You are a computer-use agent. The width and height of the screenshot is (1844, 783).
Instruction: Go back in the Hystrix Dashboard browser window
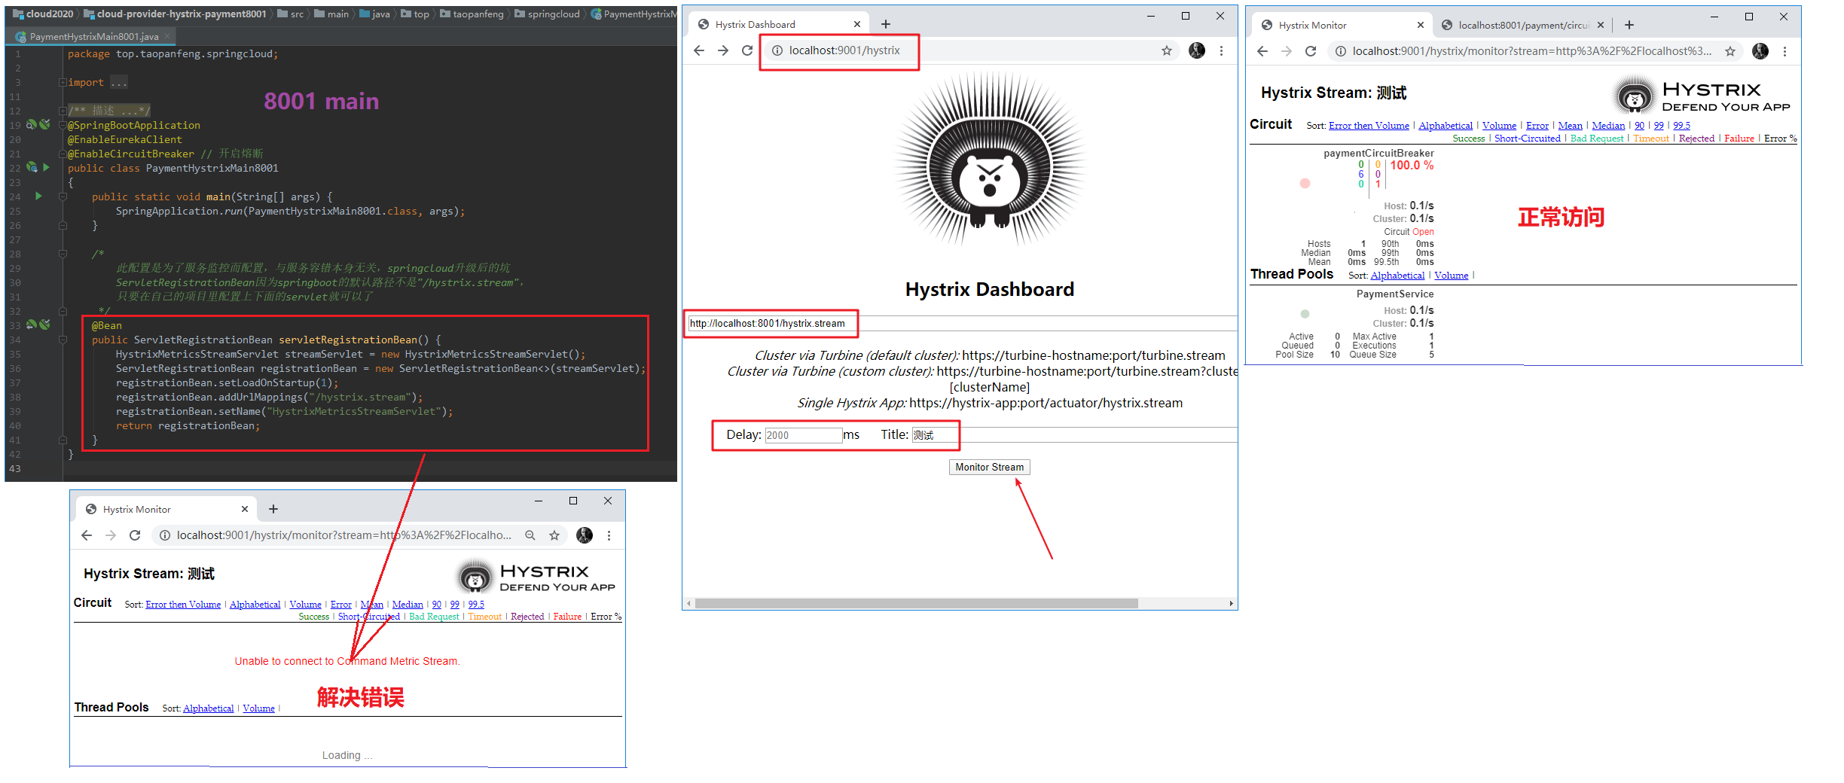pos(699,50)
